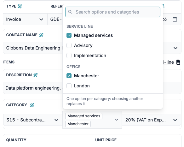This screenshot has width=184, height=147.
Task: Click the UNIT PRICE column label
Action: coord(106,140)
